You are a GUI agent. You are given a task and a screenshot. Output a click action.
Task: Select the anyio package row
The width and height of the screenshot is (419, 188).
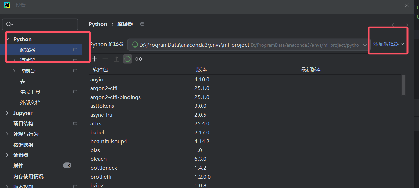tap(245, 80)
